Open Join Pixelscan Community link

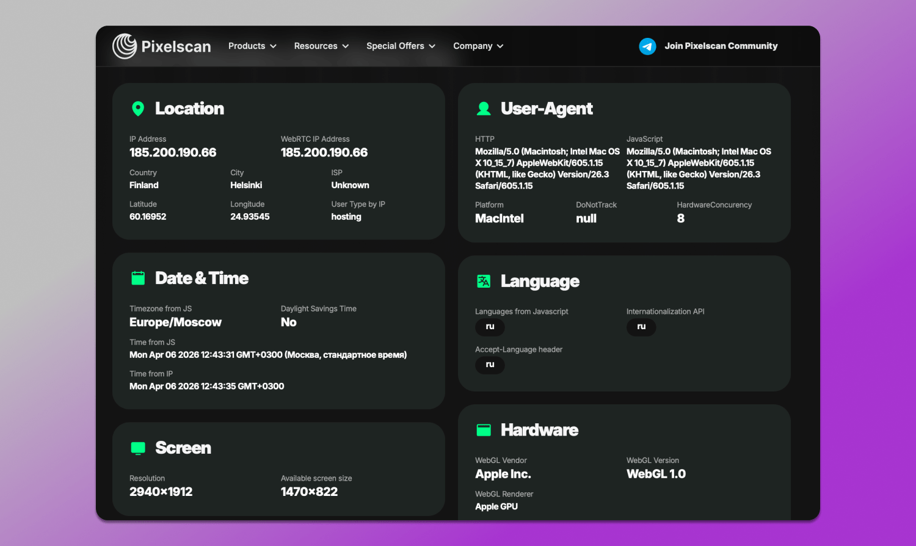[721, 46]
